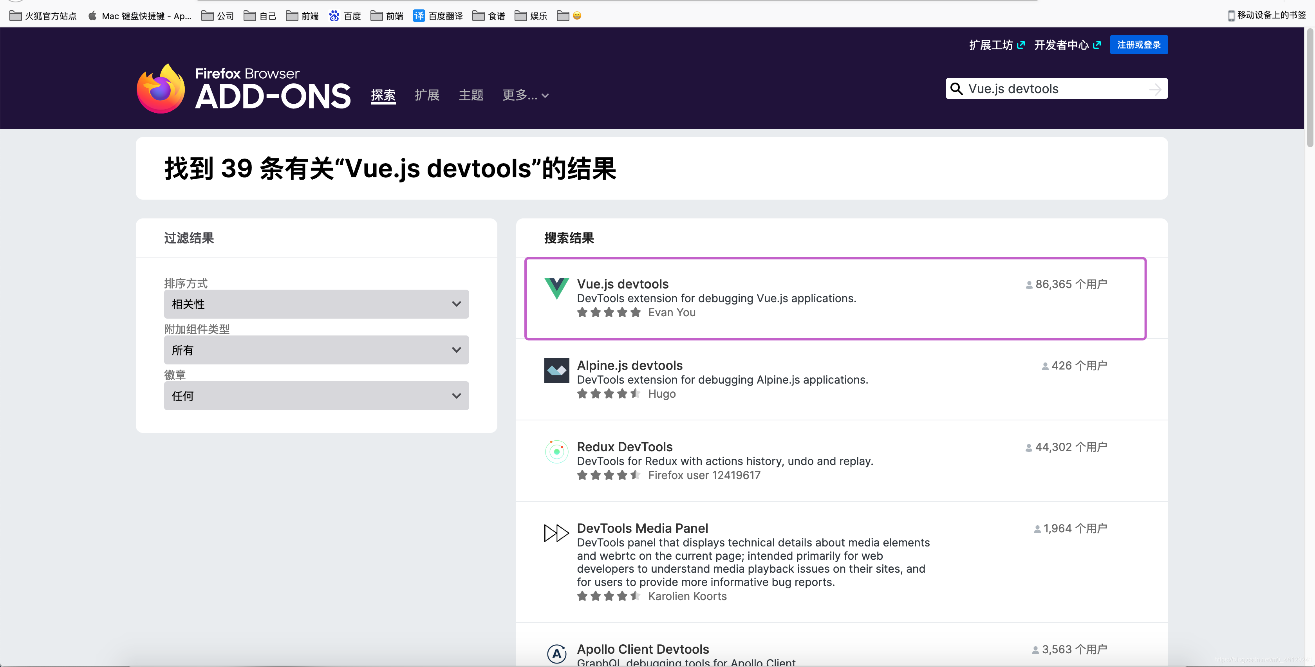This screenshot has width=1315, height=667.
Task: Open the 火狐官方站点 bookmark folder
Action: point(43,16)
